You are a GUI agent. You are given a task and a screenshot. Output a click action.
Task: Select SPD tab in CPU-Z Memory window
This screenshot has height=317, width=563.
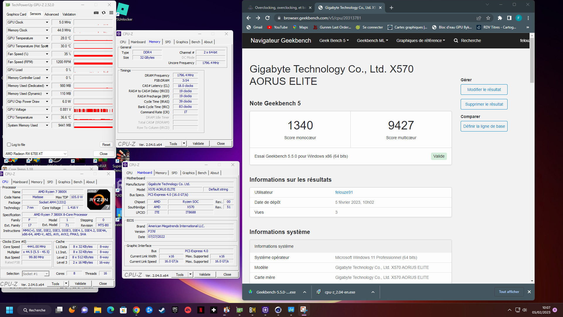[x=168, y=42]
